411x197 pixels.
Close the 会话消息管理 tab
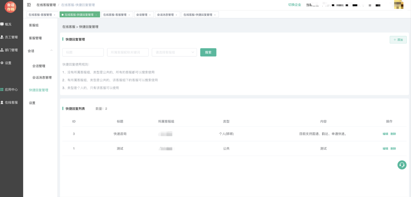(176, 15)
